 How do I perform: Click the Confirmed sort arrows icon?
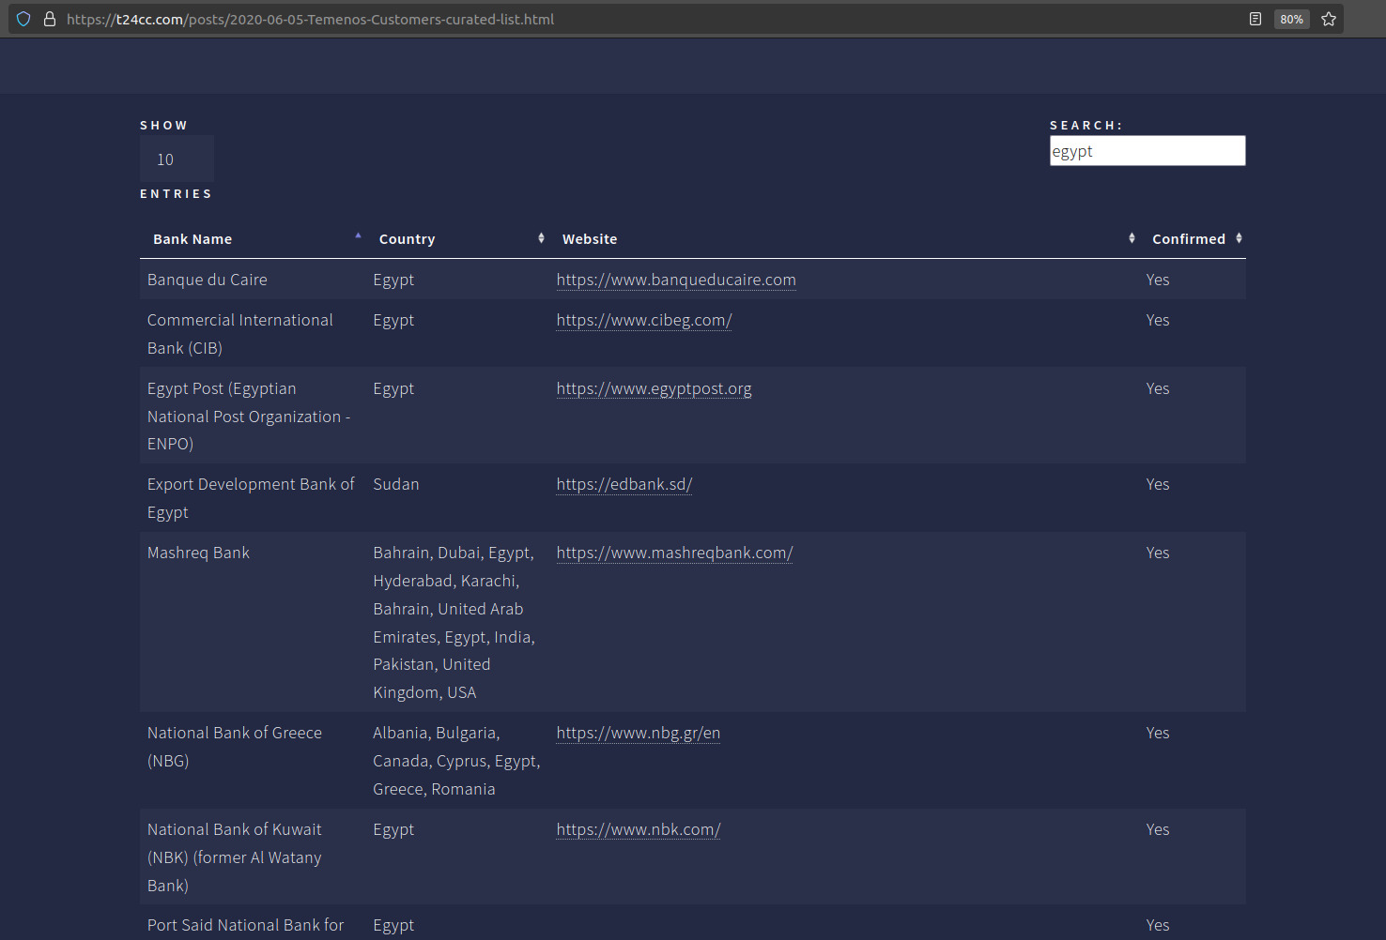pyautogui.click(x=1239, y=238)
